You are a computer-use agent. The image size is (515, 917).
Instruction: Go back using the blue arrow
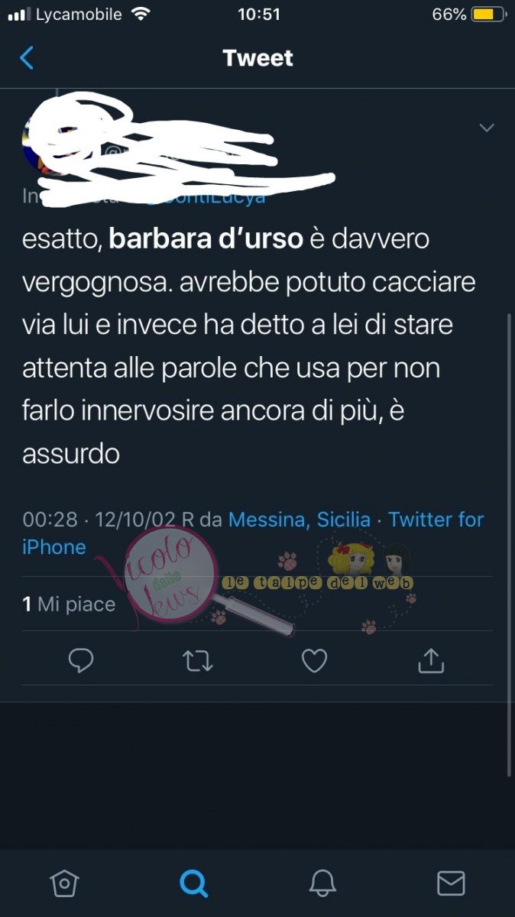(27, 58)
